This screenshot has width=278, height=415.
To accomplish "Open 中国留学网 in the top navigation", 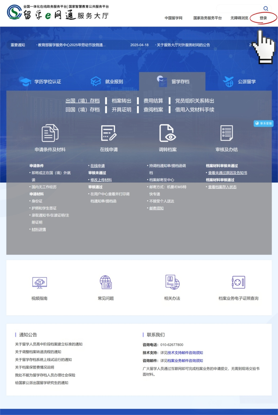I will pos(173,18).
